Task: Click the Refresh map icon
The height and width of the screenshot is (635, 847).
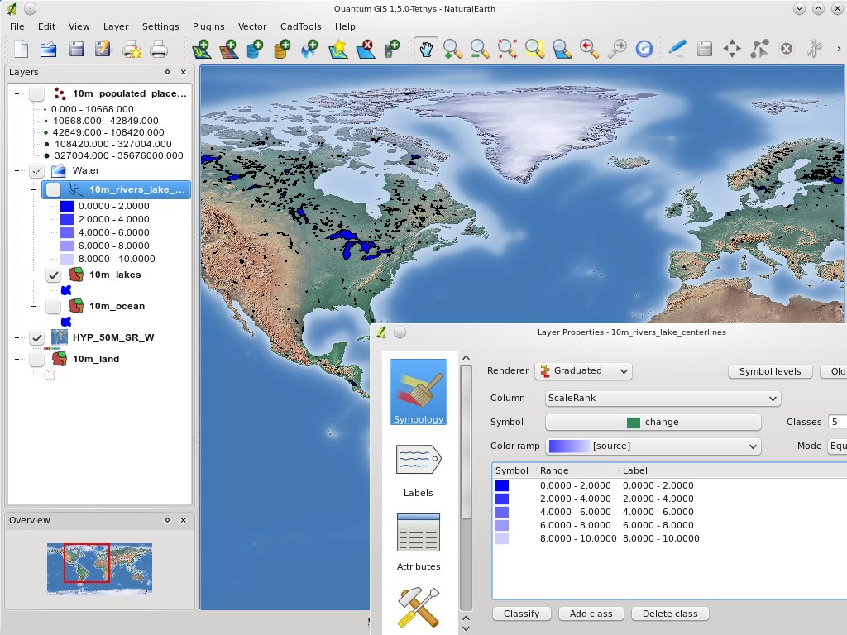Action: point(644,49)
